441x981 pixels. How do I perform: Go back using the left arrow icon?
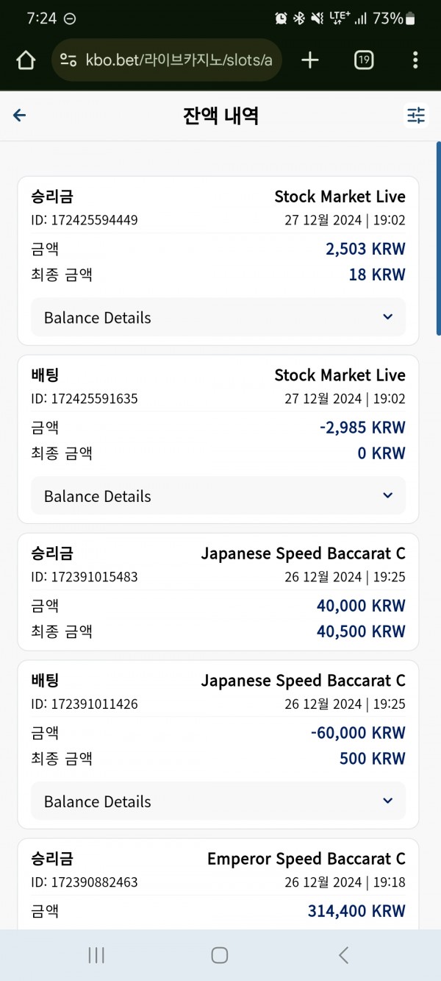coord(20,116)
